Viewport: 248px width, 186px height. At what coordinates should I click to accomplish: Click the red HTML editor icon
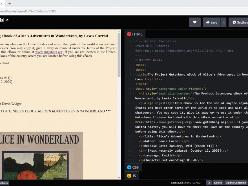[x=129, y=34]
